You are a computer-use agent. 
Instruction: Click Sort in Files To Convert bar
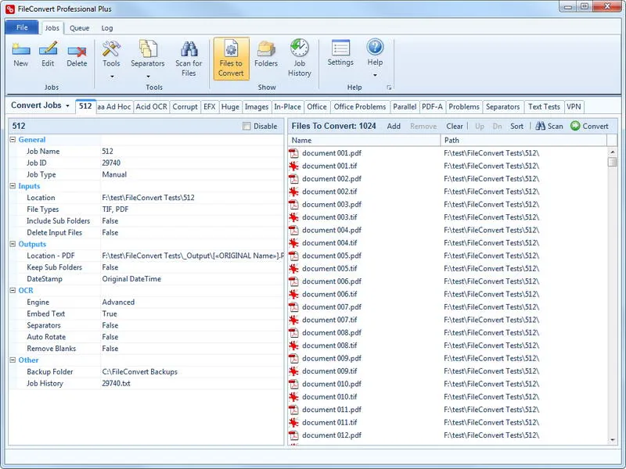(516, 126)
